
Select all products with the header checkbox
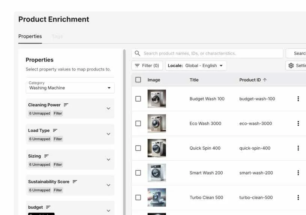[138, 80]
